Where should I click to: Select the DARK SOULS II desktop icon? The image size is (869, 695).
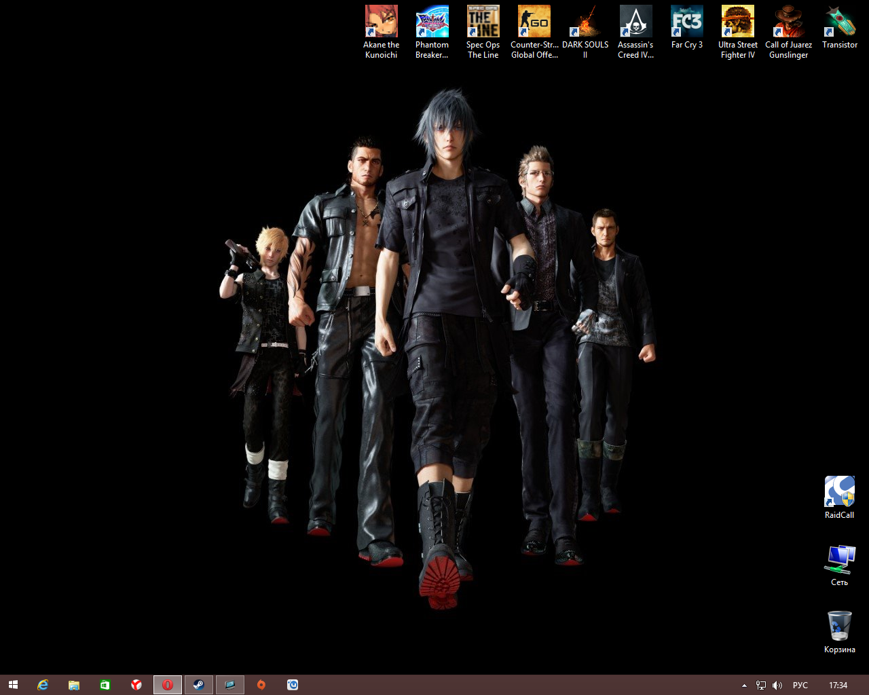(585, 32)
